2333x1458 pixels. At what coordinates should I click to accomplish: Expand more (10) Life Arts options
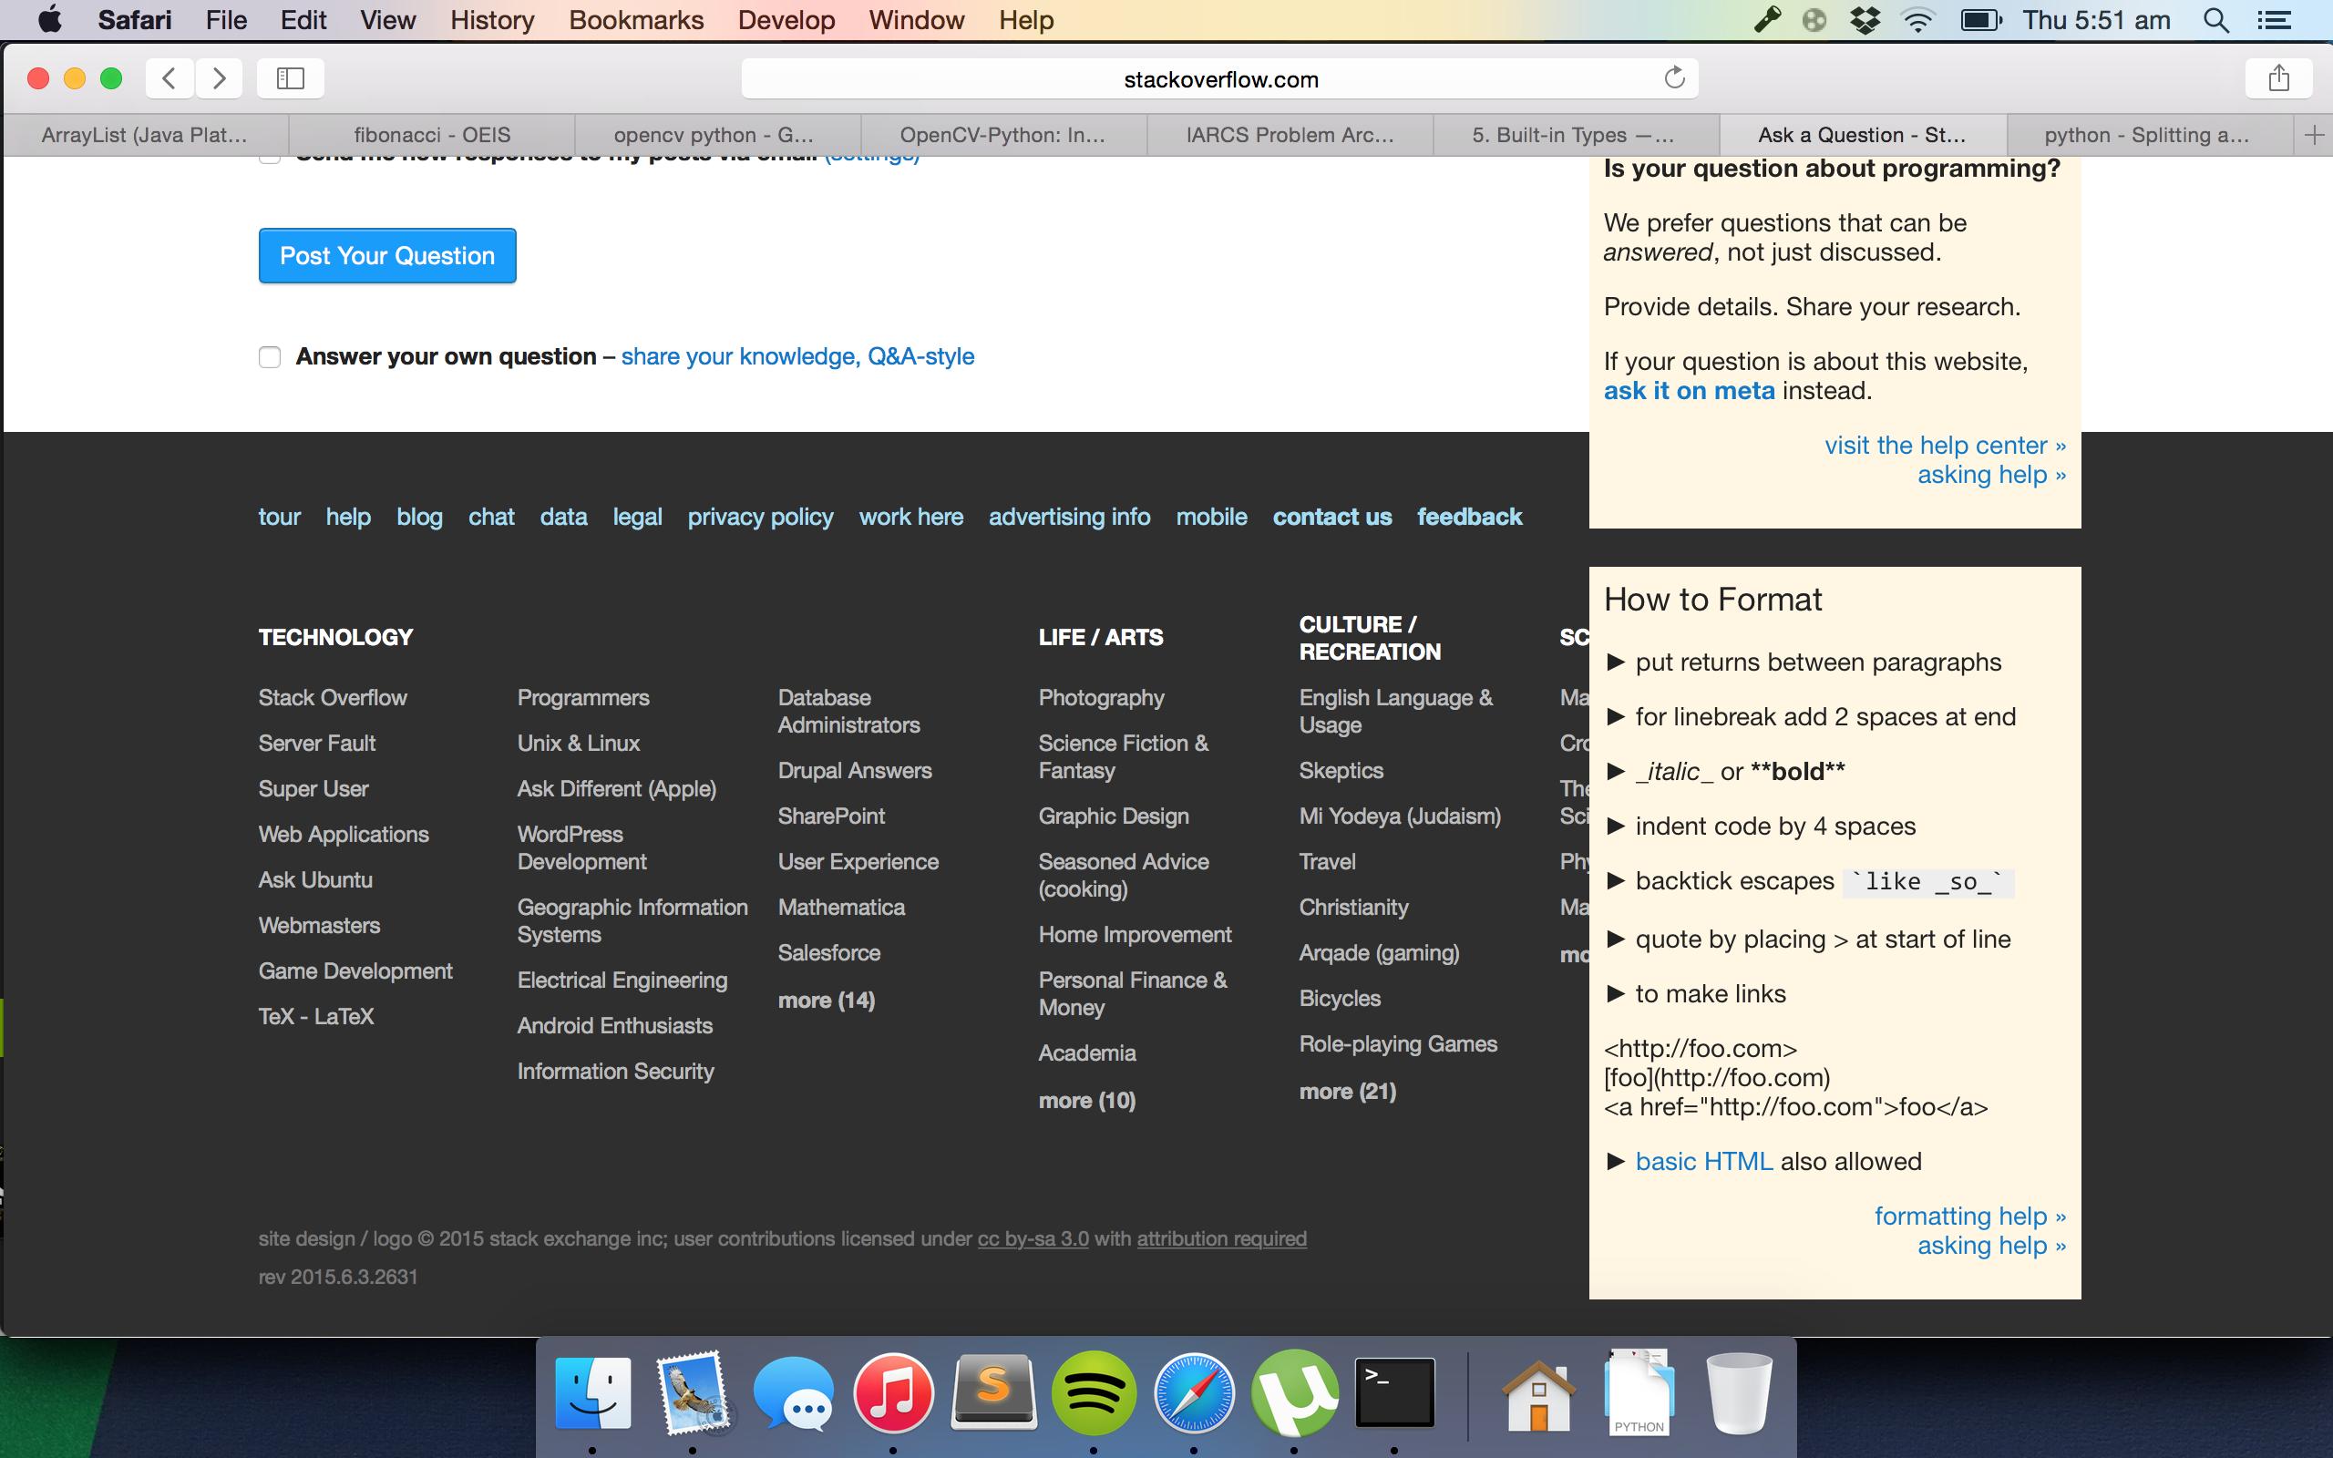[x=1085, y=1099]
